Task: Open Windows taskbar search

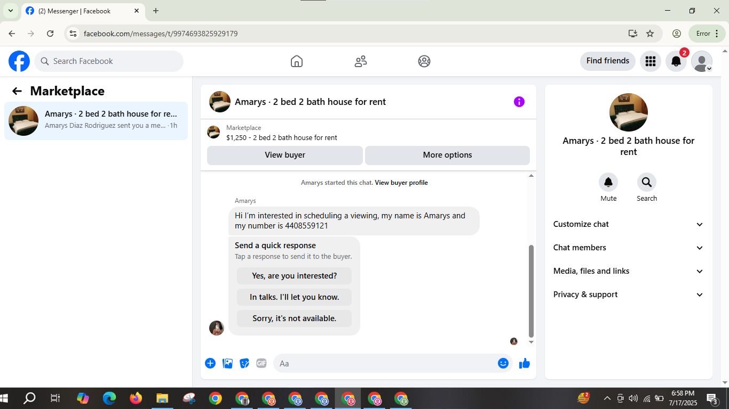Action: [x=29, y=398]
